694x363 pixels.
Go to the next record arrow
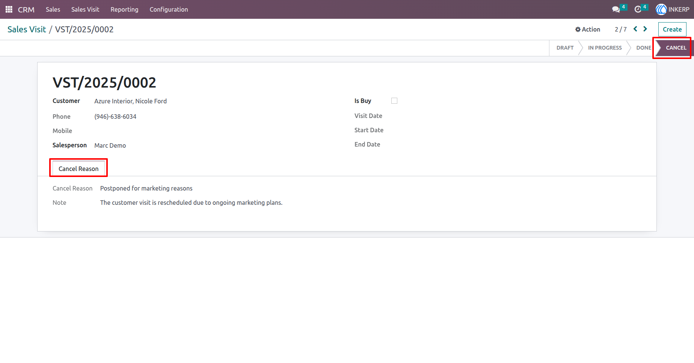[645, 29]
